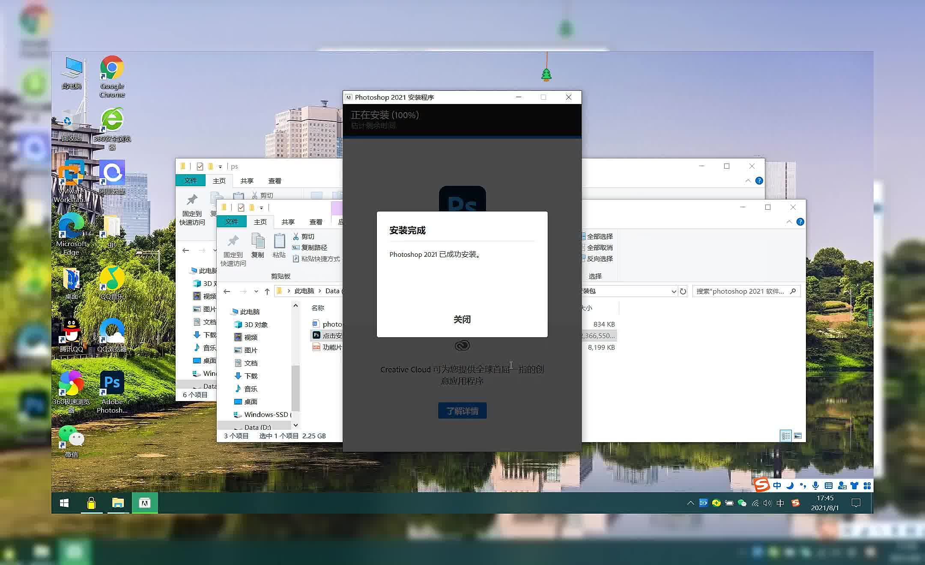The image size is (925, 565).
Task: Click 粘贴 in front Explorer ribbon
Action: click(x=279, y=246)
